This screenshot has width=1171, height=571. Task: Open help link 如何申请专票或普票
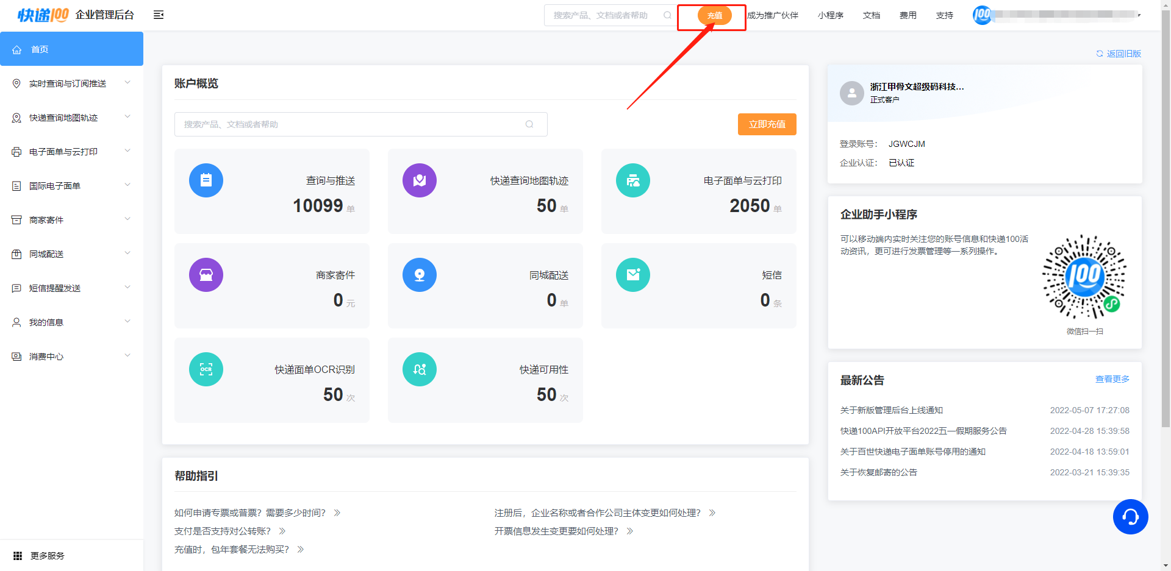pyautogui.click(x=250, y=513)
